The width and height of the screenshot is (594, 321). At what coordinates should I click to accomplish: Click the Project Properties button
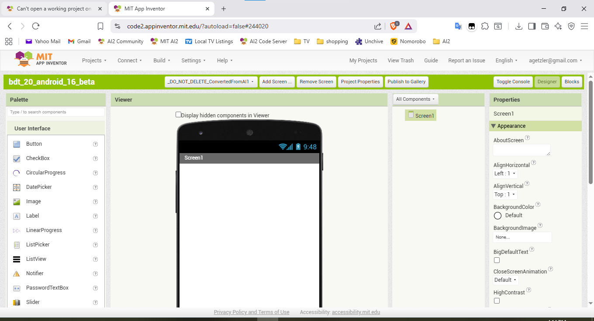tap(360, 82)
